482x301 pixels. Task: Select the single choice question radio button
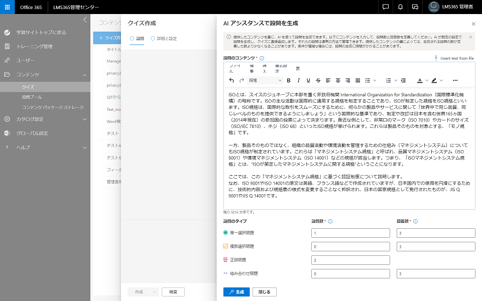coord(225,233)
